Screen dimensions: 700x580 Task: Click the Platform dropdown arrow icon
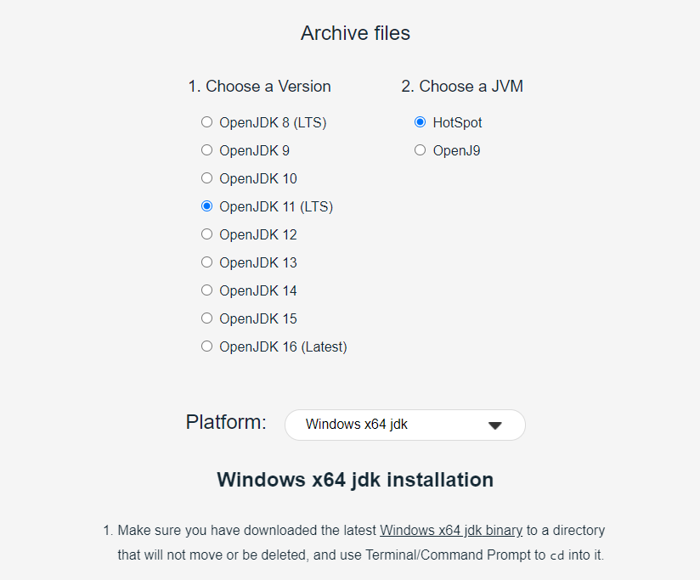coord(495,425)
